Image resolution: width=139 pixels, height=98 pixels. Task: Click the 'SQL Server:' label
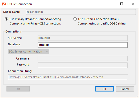pyautogui.click(x=15, y=38)
